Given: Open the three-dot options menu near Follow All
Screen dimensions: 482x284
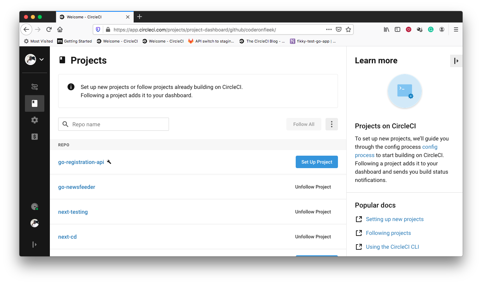Looking at the screenshot, I should coord(331,124).
